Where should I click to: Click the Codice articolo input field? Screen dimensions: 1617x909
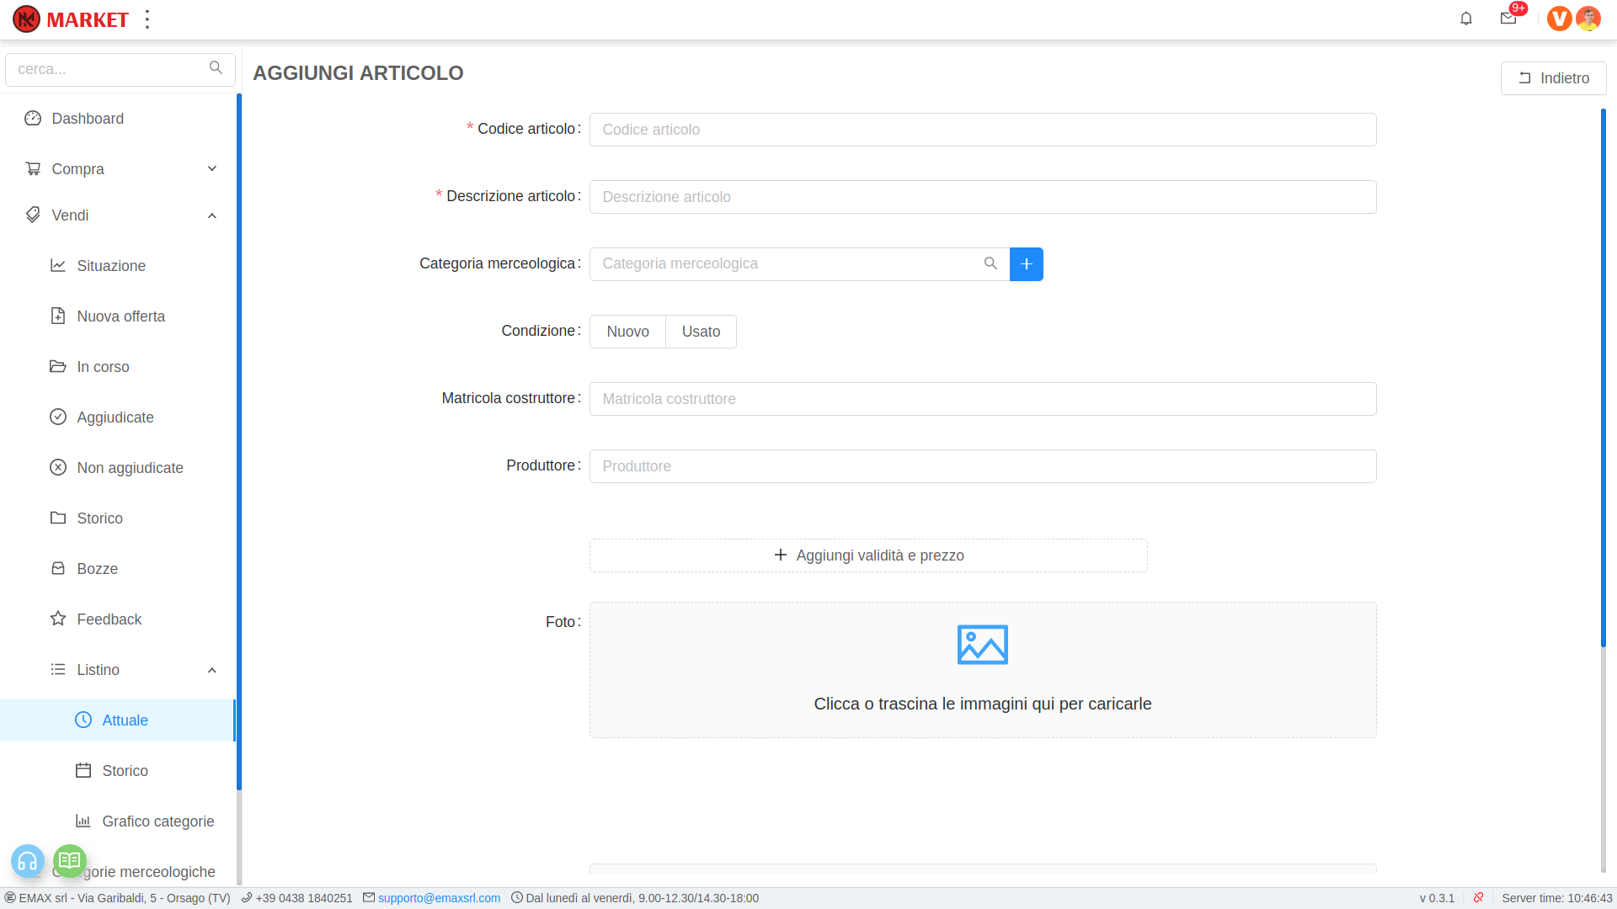coord(982,130)
